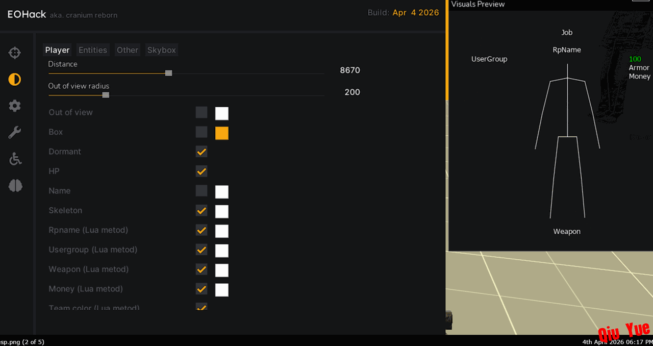Open the crosshair aimbot section in sidebar
The height and width of the screenshot is (346, 653).
(15, 53)
